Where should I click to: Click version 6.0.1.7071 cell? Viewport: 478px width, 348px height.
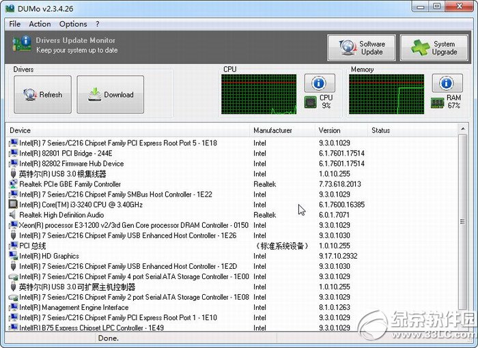[x=334, y=215]
